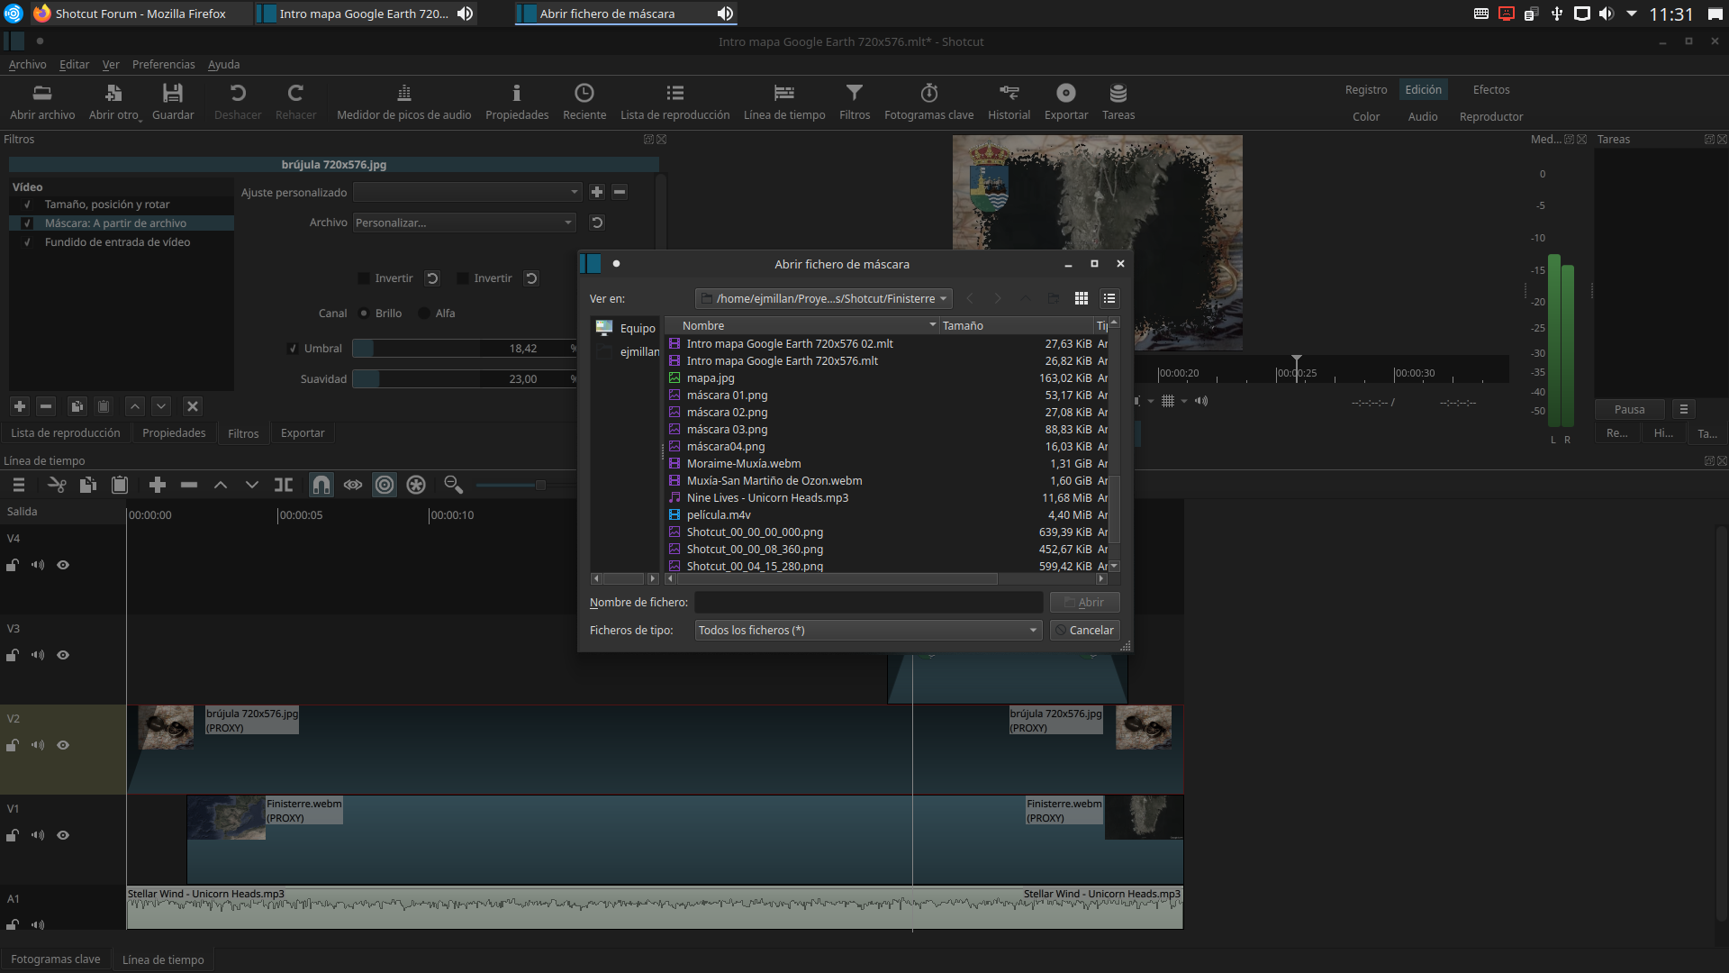Click the Línea de tiempo toolbar icon

point(784,101)
